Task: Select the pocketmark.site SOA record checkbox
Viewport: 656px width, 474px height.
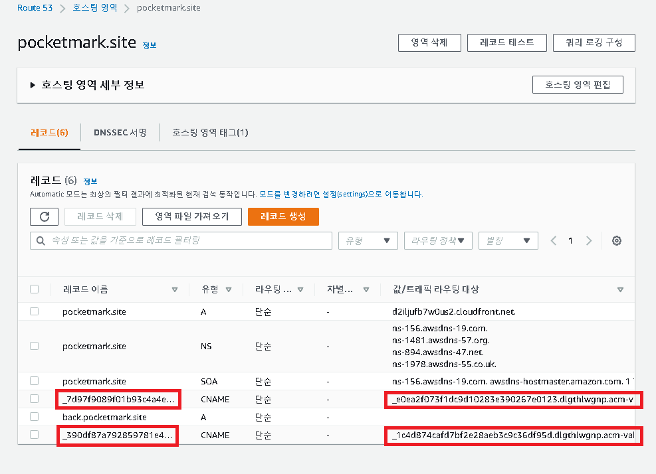Action: [x=35, y=381]
